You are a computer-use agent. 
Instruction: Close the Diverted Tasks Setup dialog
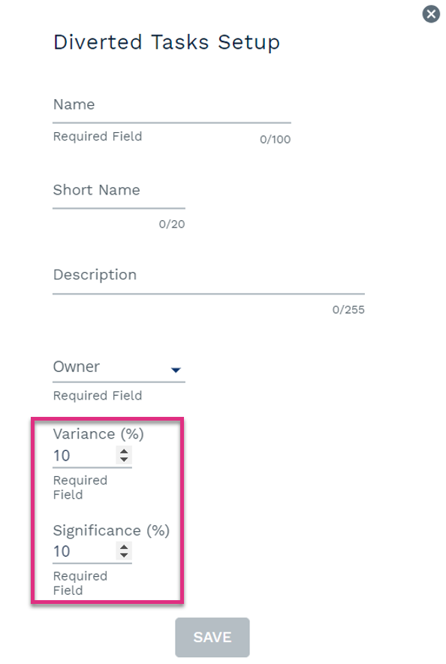pos(431,14)
